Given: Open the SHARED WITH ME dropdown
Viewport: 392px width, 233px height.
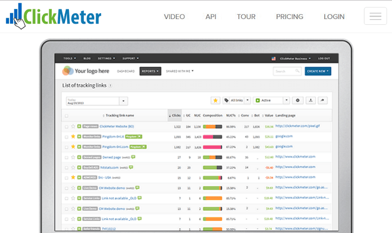Looking at the screenshot, I should click(180, 71).
